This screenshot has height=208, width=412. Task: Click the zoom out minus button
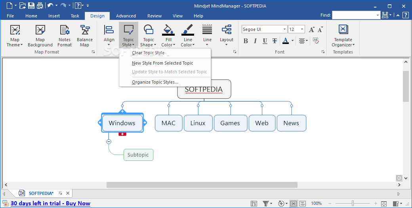click(330, 204)
